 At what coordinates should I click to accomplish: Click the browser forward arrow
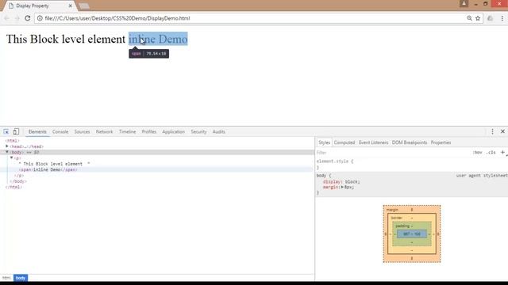click(17, 18)
